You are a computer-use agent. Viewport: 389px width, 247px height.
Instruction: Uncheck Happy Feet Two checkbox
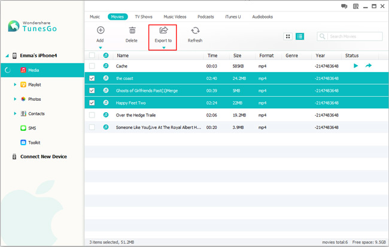click(92, 103)
